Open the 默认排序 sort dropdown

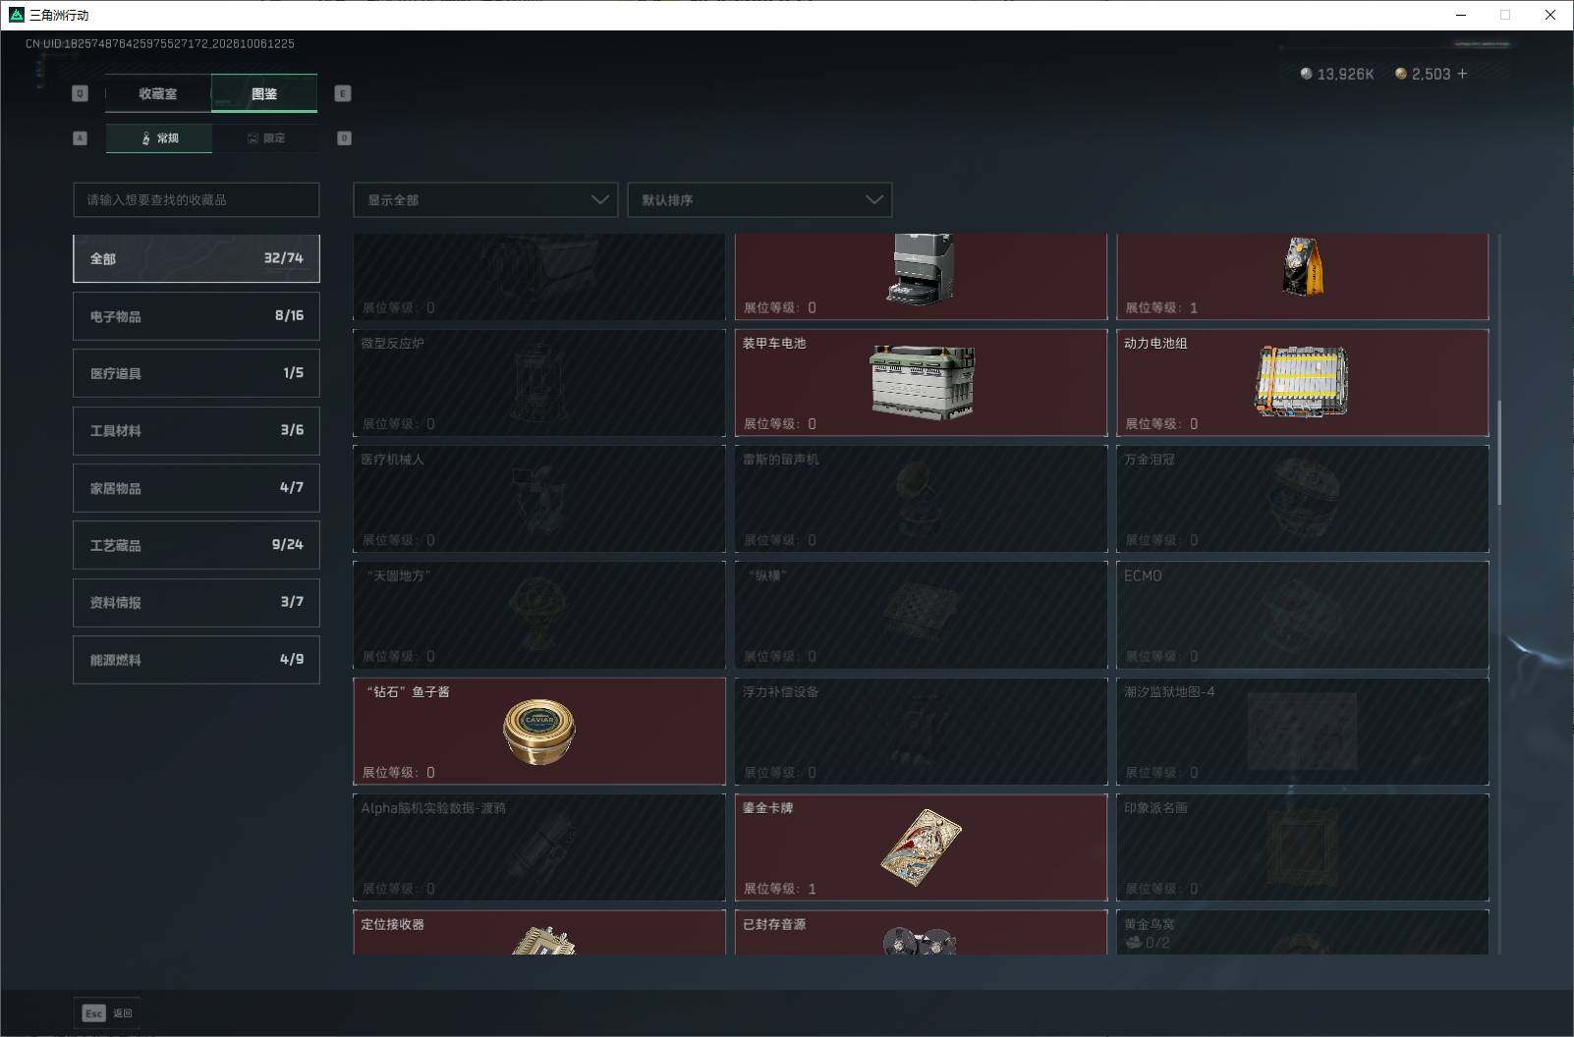(759, 199)
